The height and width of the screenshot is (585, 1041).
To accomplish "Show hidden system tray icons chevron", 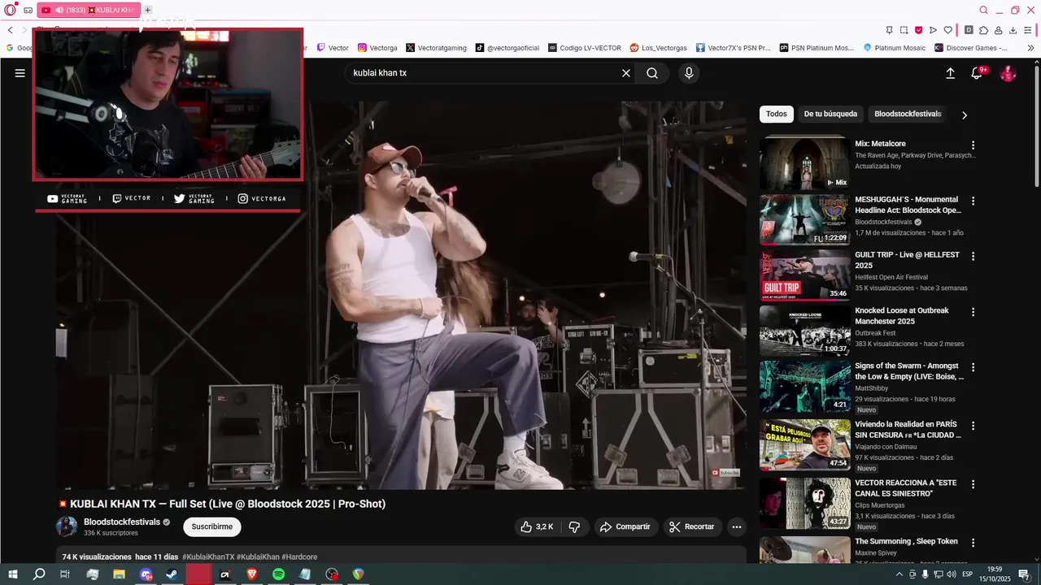I will (x=900, y=574).
